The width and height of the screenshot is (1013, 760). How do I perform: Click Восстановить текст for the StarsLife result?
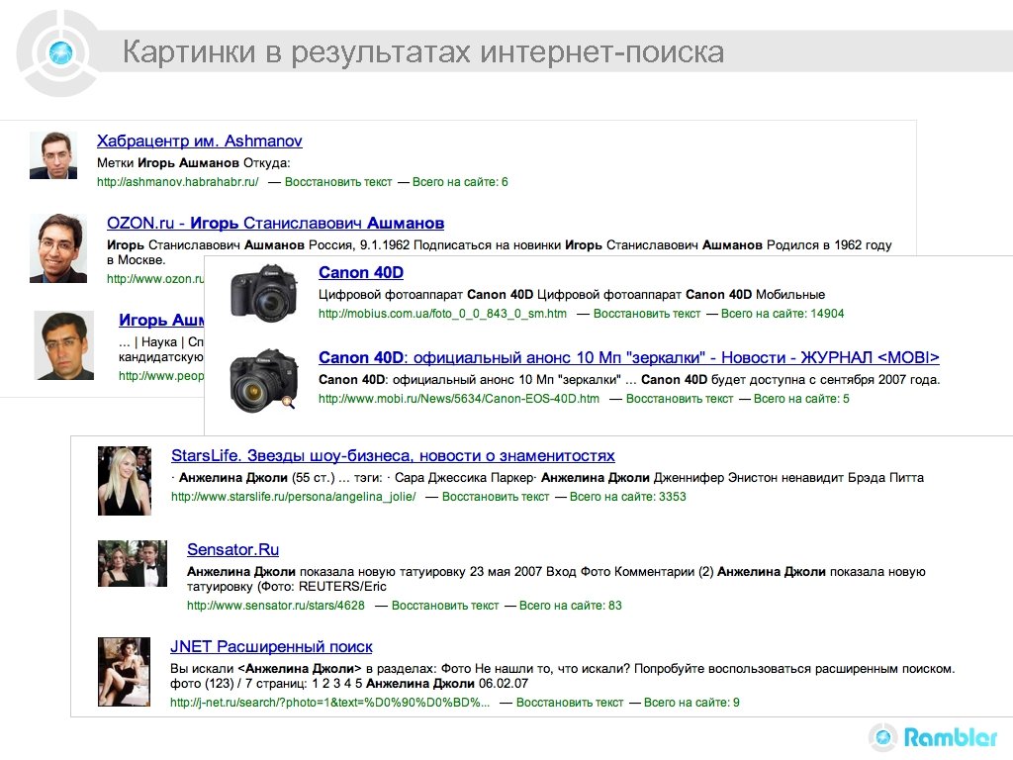click(x=496, y=497)
